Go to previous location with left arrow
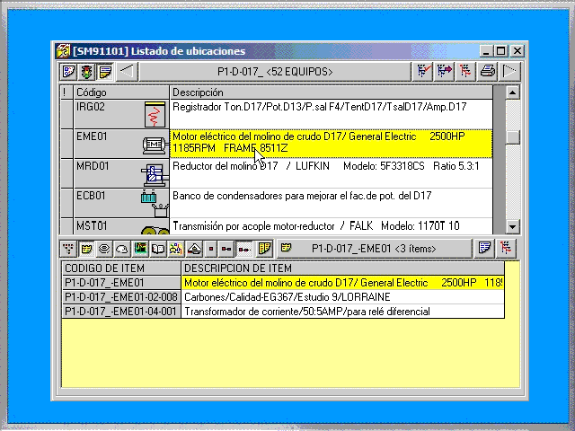Image resolution: width=575 pixels, height=431 pixels. [128, 72]
